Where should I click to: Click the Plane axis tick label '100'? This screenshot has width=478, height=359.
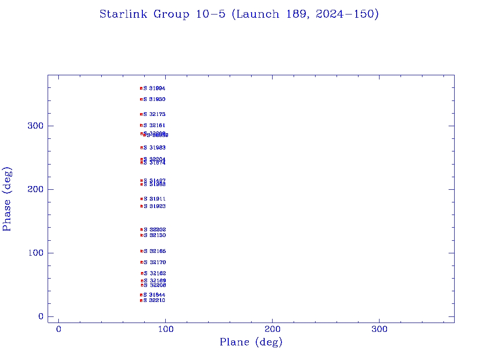point(166,329)
